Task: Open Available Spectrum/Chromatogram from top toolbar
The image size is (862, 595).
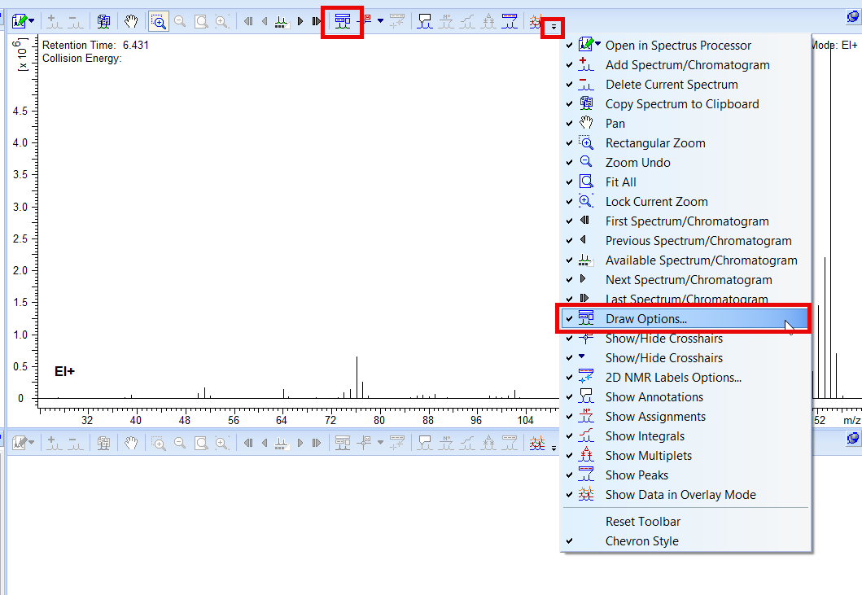Action: [281, 22]
